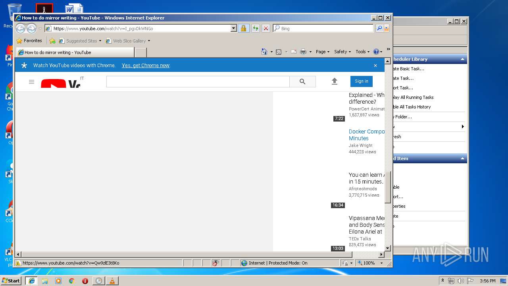
Task: Click the Task Scheduler clock taskbar icon
Action: [99, 281]
